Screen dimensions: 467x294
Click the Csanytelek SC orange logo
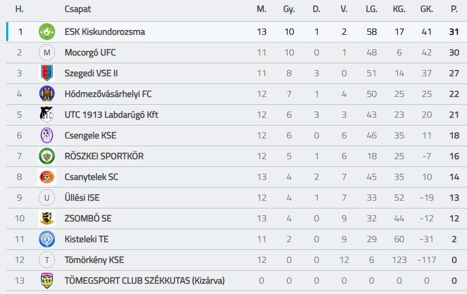coord(47,177)
